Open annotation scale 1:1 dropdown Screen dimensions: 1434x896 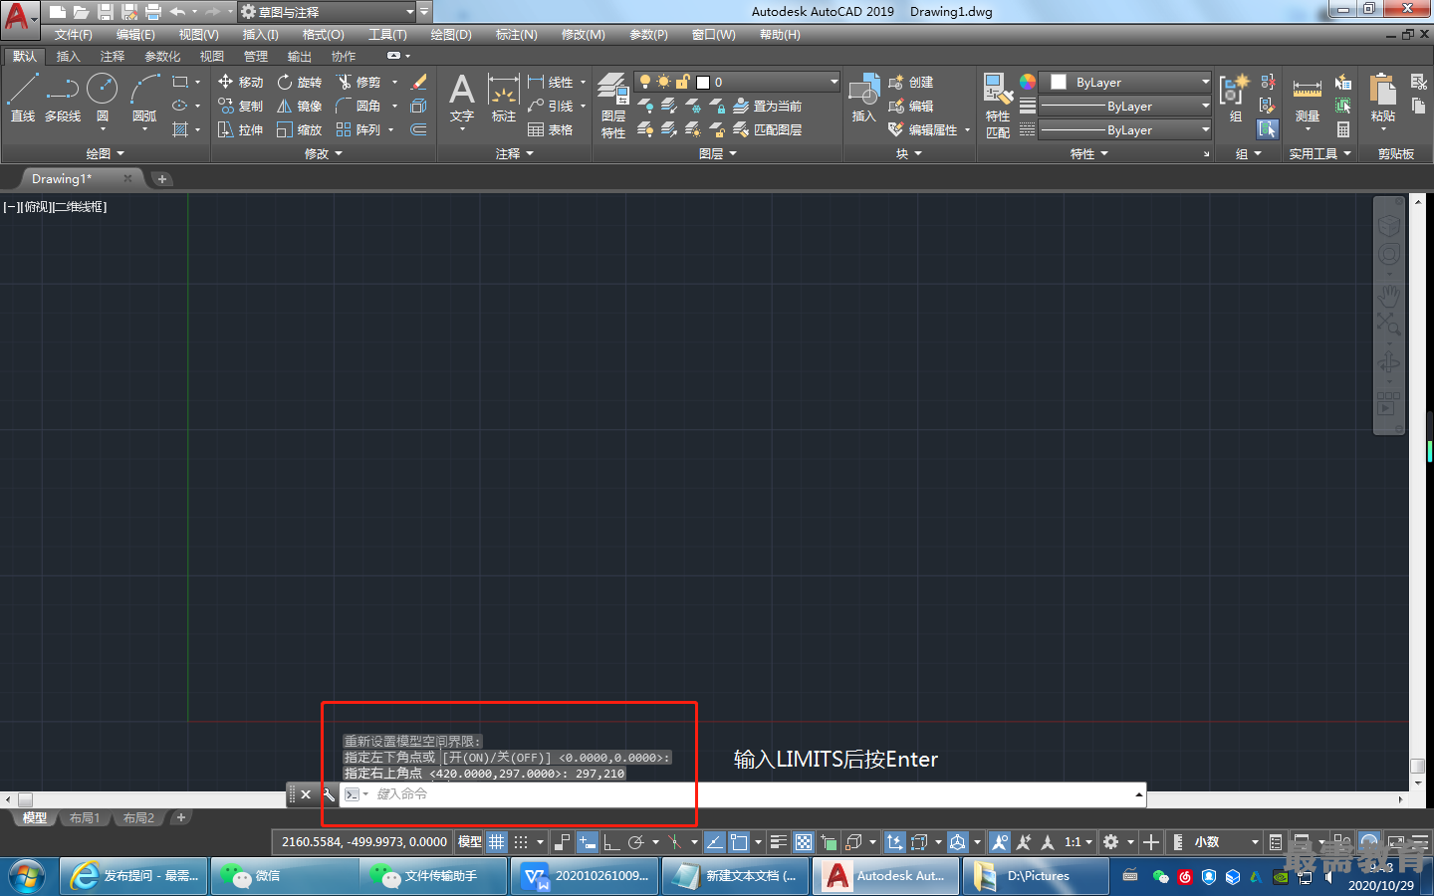pos(1078,842)
